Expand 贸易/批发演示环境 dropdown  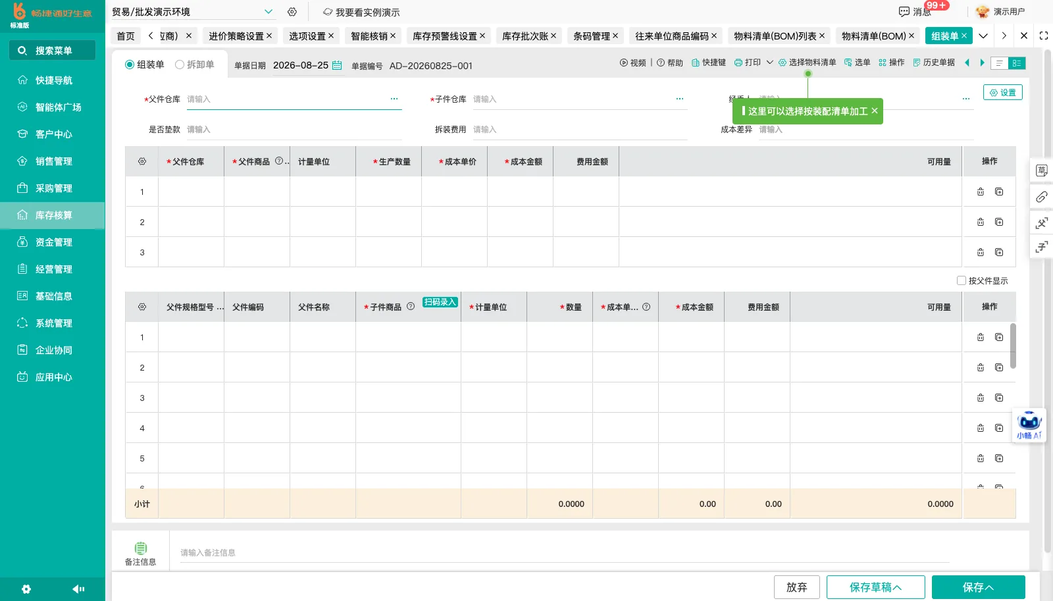click(x=269, y=12)
